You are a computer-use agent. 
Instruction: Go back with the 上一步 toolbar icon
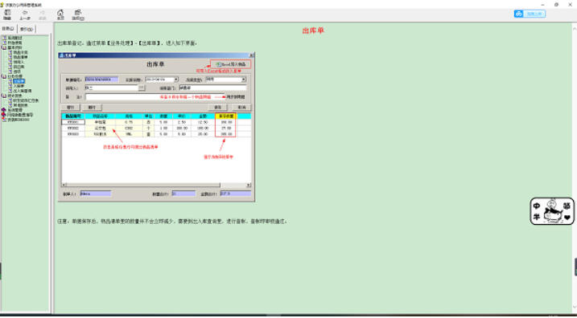point(25,14)
